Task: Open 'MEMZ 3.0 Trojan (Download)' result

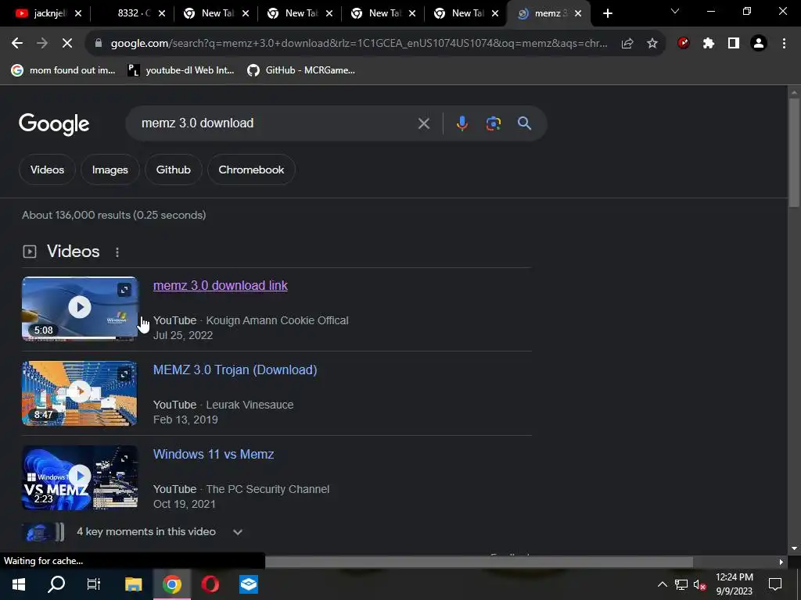Action: tap(235, 370)
